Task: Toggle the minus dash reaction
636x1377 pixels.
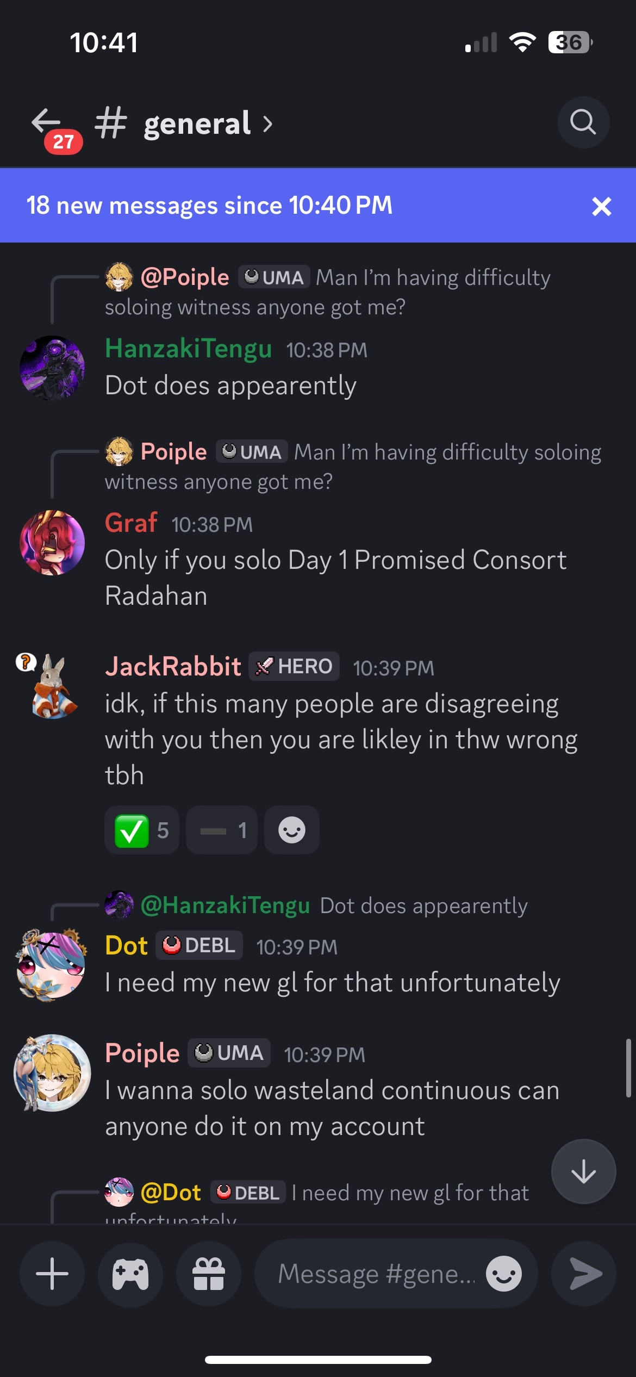Action: [222, 830]
